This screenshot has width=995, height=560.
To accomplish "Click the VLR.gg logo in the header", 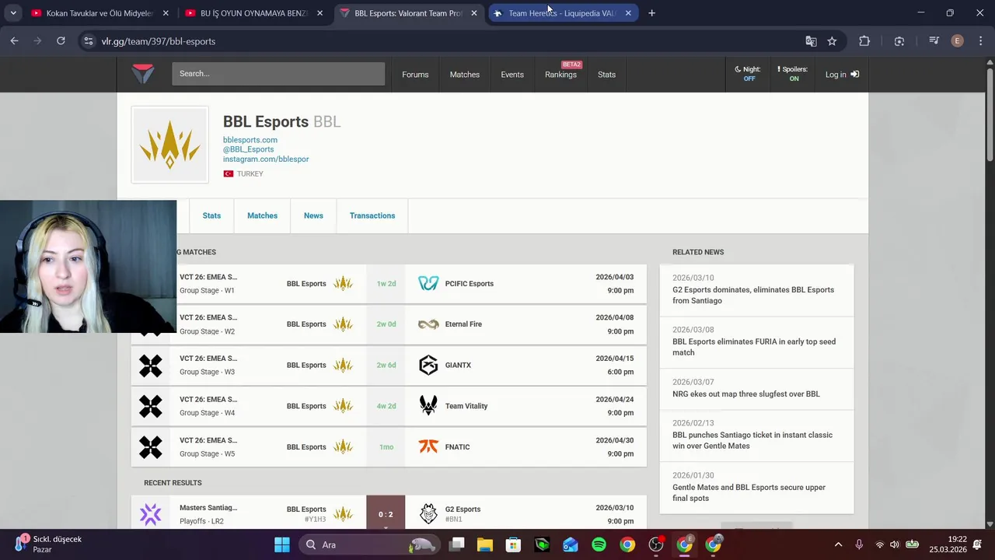I will pos(143,74).
